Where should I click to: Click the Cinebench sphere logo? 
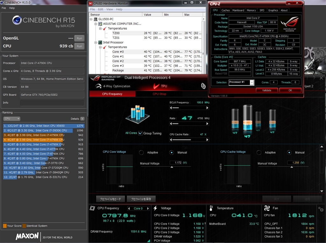(x=17, y=20)
